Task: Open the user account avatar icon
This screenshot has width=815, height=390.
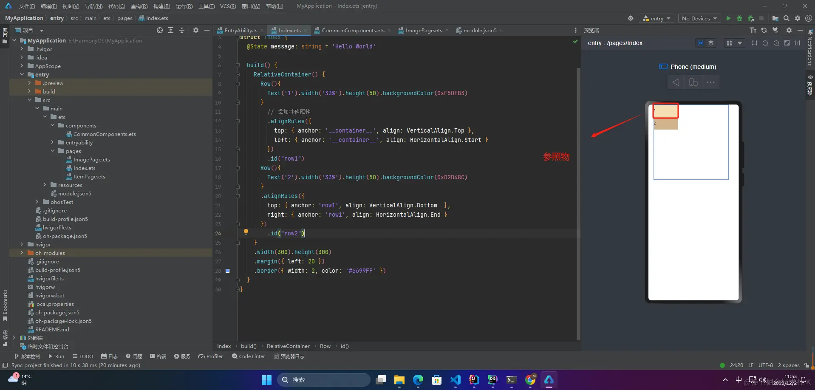Action: click(x=809, y=18)
